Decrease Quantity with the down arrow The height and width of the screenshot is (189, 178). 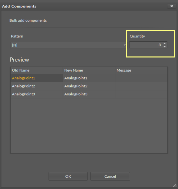pyautogui.click(x=164, y=47)
